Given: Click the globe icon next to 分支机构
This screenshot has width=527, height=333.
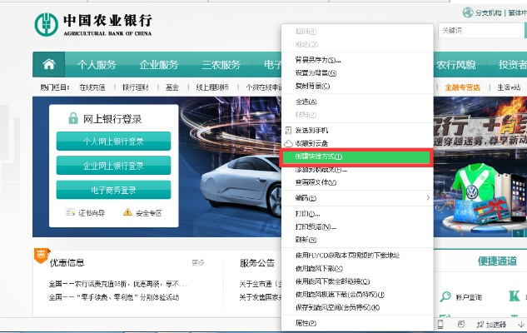Looking at the screenshot, I should coord(468,12).
